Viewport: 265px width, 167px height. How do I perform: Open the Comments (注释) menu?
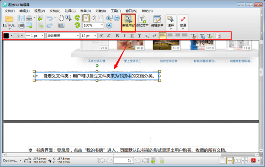point(70,11)
